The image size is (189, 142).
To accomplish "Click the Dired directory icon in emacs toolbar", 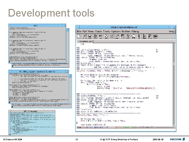I will click(84, 36).
